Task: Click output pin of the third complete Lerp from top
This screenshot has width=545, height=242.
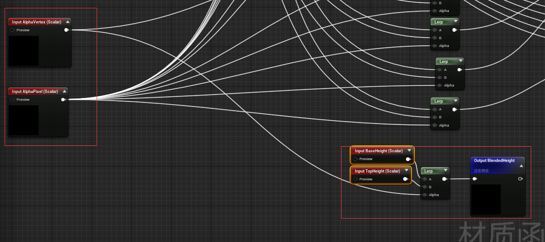Action: pyautogui.click(x=454, y=109)
